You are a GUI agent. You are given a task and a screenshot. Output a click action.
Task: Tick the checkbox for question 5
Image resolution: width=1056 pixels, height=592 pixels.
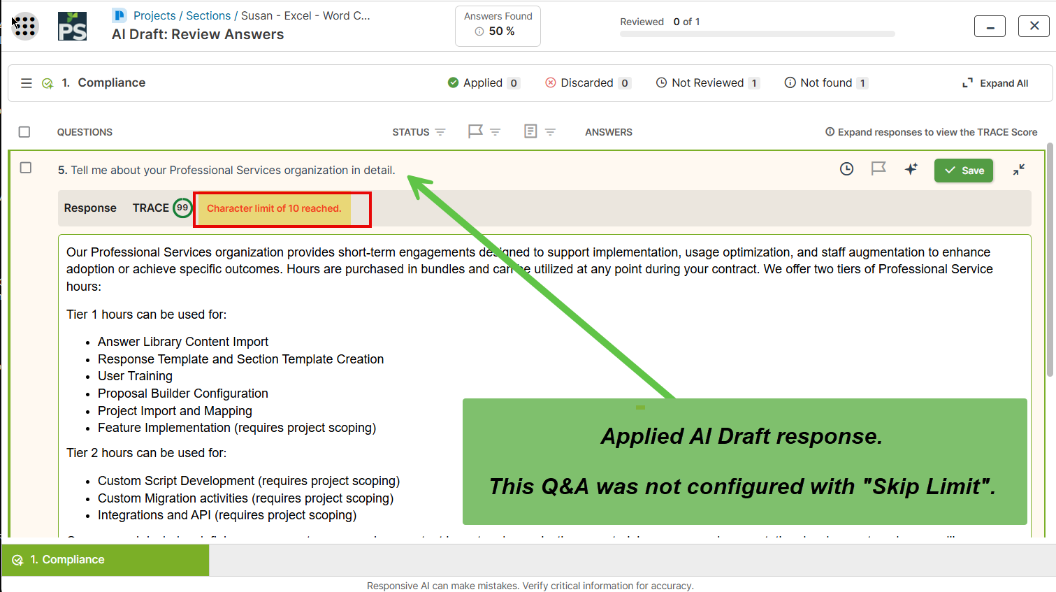(x=26, y=168)
